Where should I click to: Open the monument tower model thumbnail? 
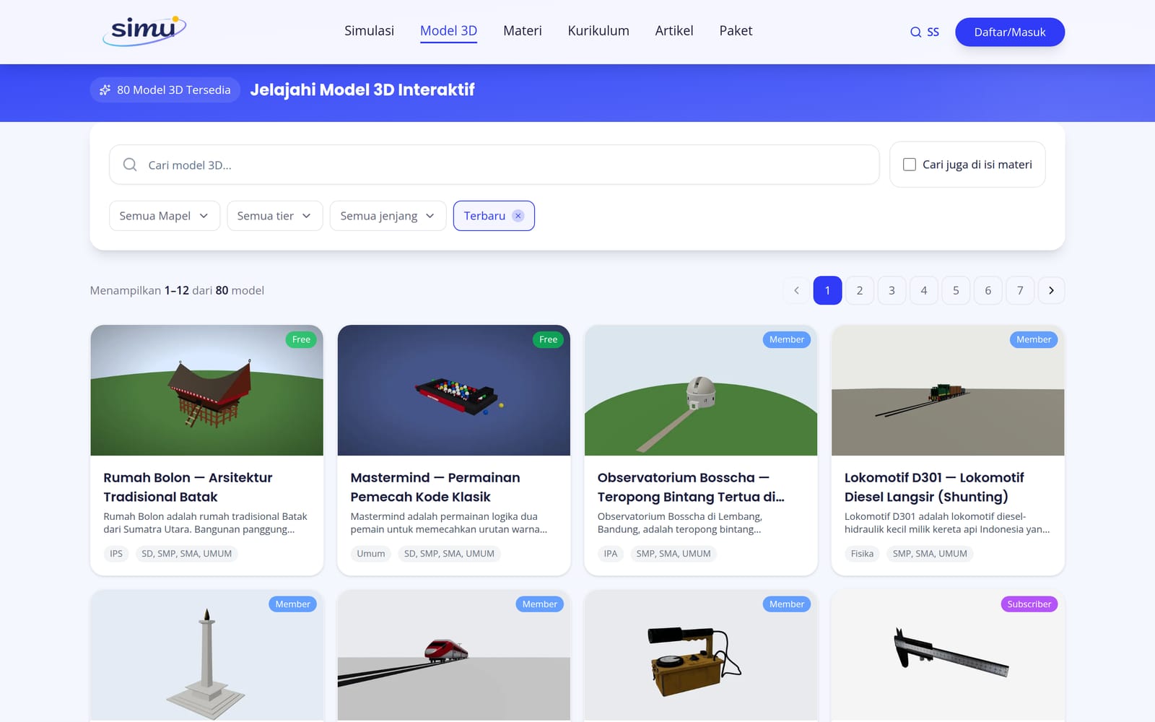[207, 656]
